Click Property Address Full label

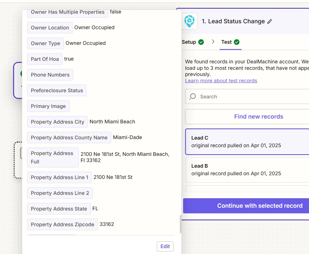[x=53, y=158]
